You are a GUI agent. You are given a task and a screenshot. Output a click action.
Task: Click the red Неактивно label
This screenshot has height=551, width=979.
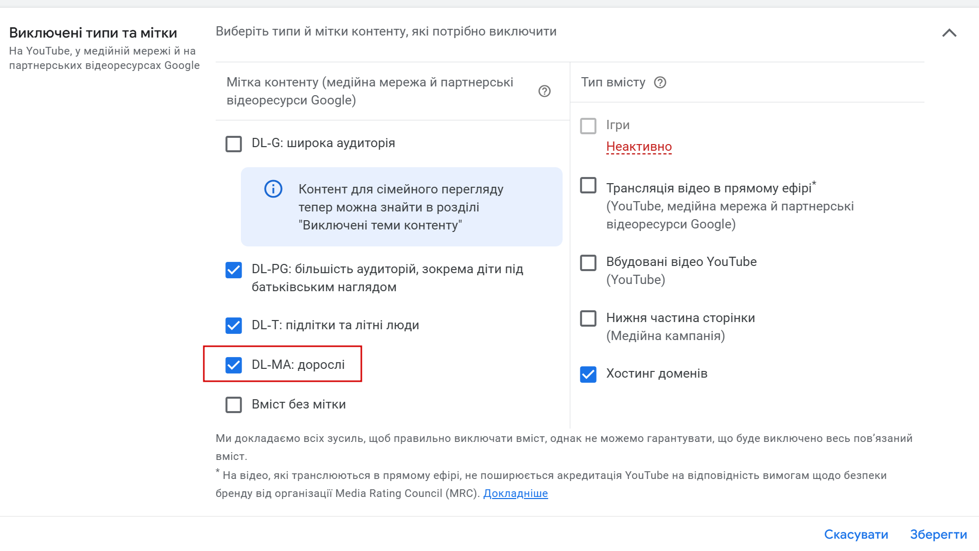click(x=639, y=147)
